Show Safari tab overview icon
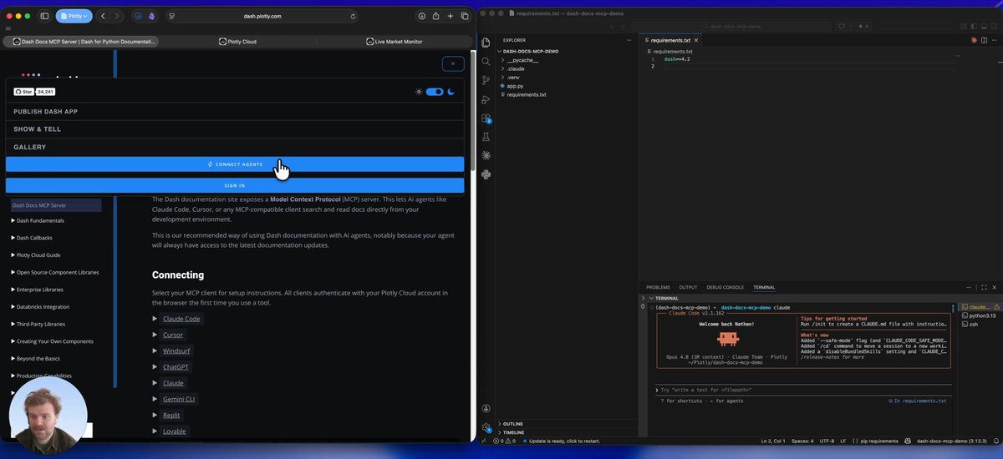1003x459 pixels. tap(465, 16)
